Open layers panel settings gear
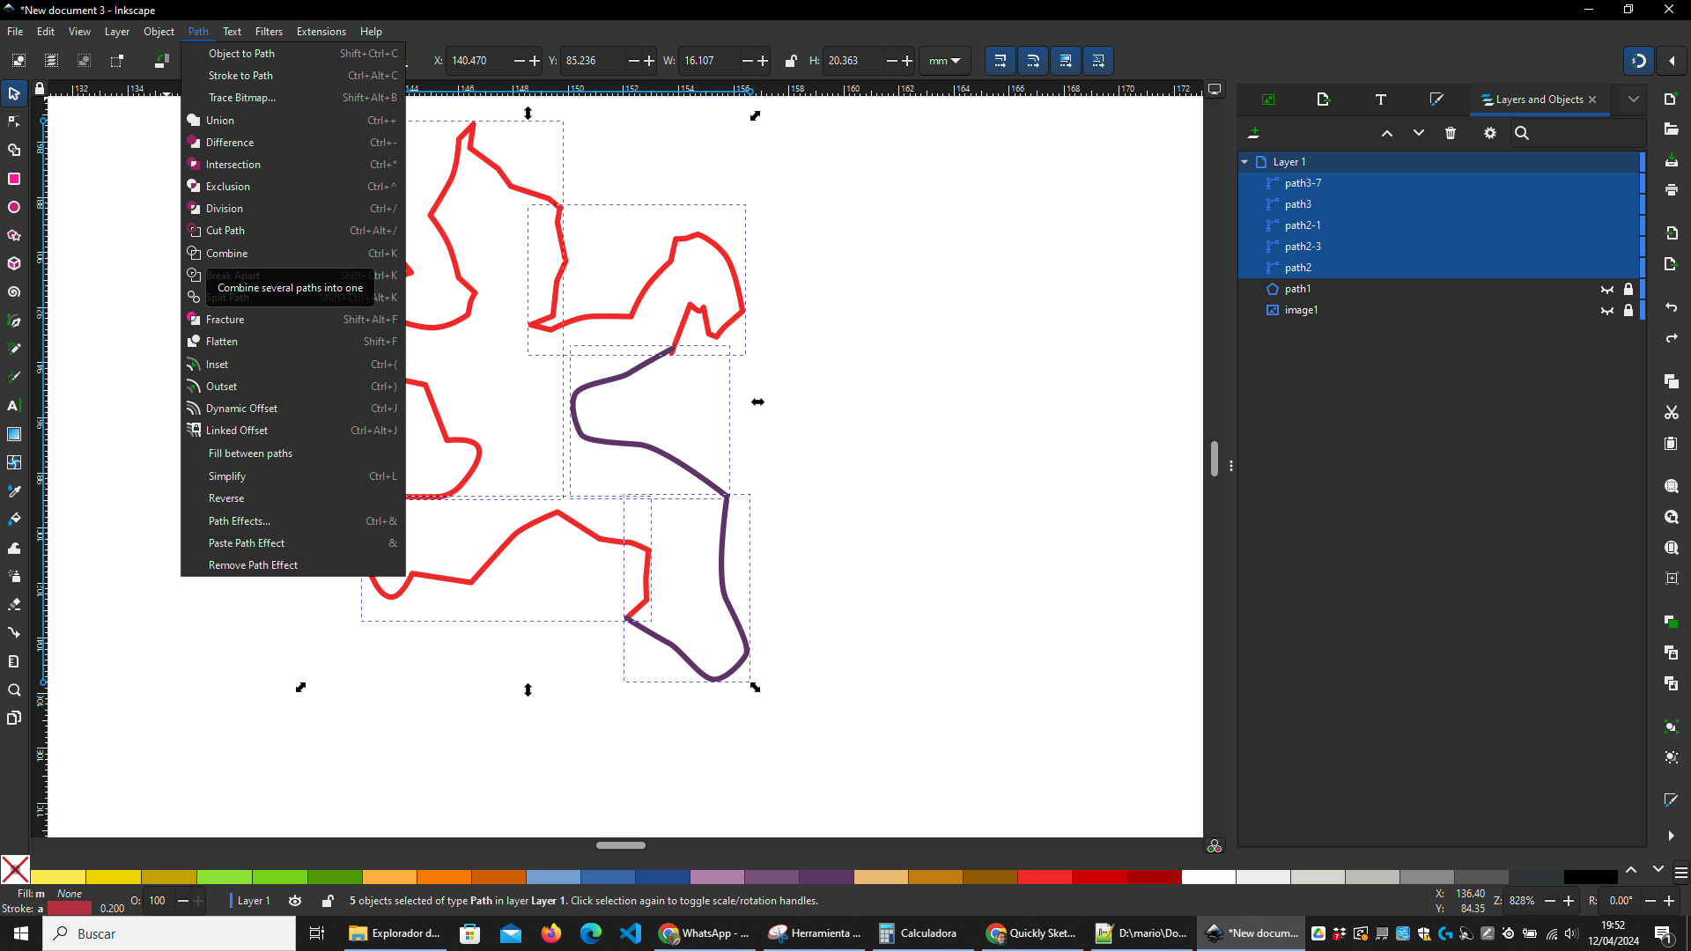The image size is (1691, 951). pos(1490,133)
